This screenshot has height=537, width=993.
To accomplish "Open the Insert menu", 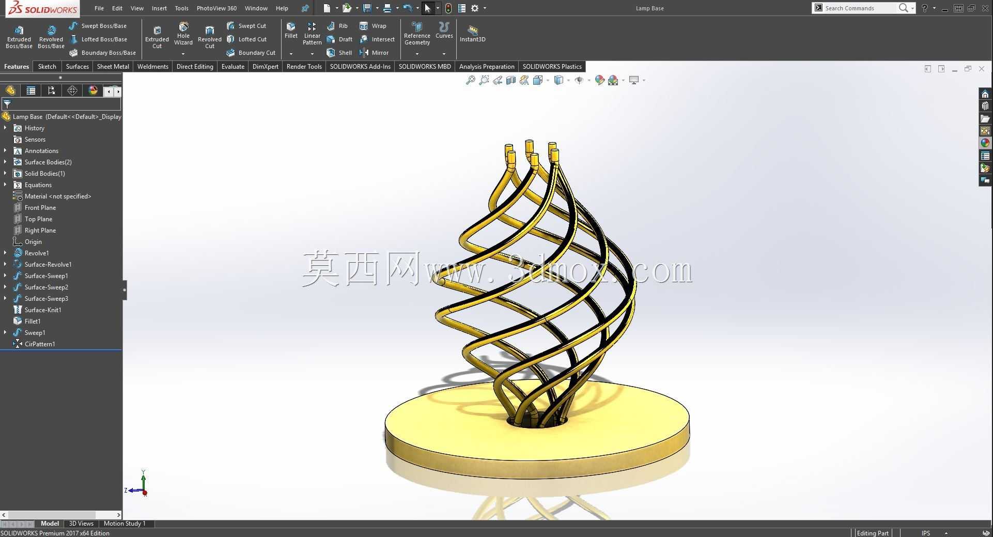I will tap(159, 8).
